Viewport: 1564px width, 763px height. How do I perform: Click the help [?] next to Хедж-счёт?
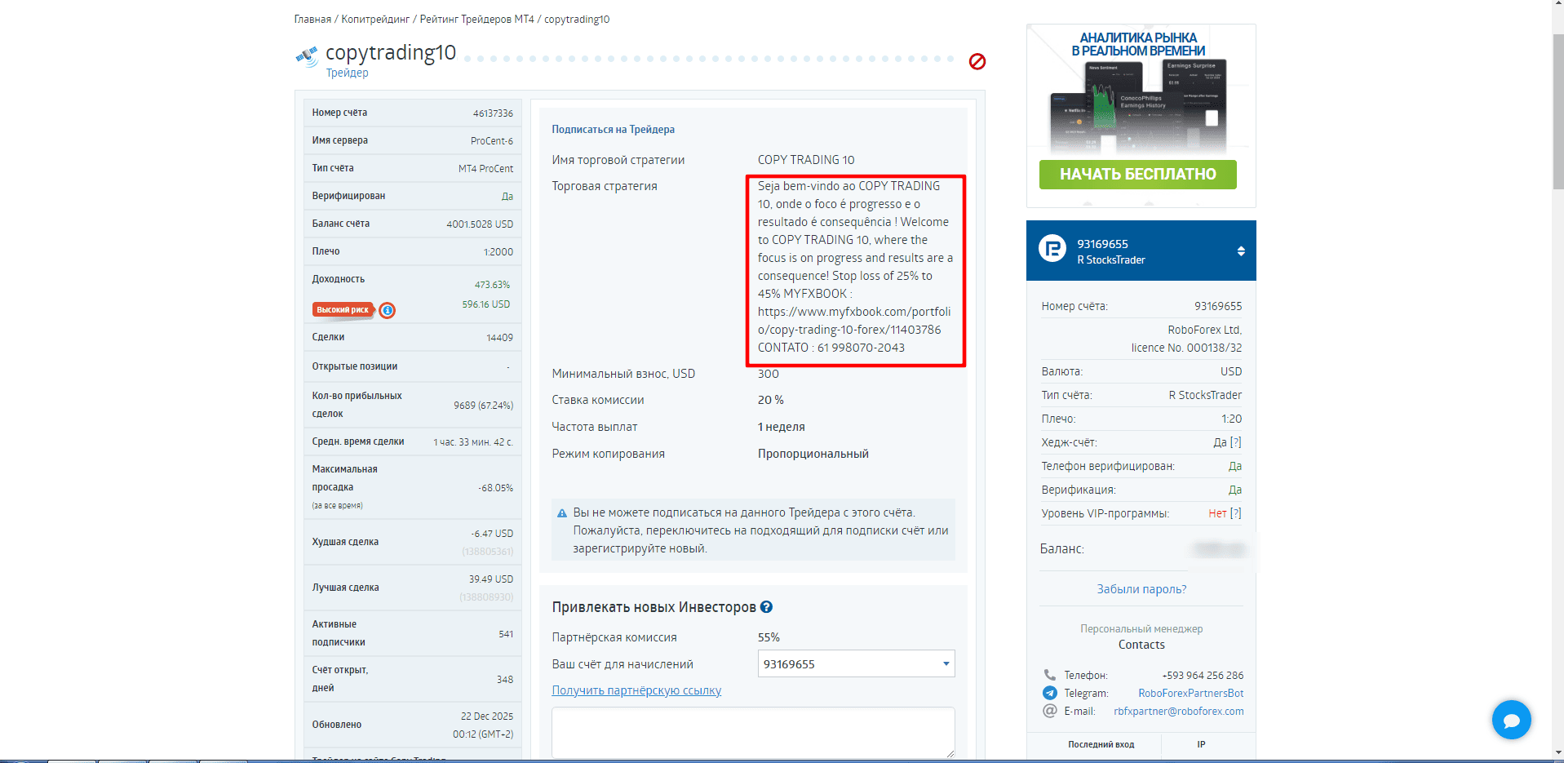click(1236, 442)
